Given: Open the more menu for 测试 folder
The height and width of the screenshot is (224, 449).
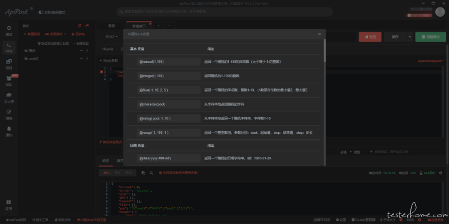Looking at the screenshot, I should [81, 50].
